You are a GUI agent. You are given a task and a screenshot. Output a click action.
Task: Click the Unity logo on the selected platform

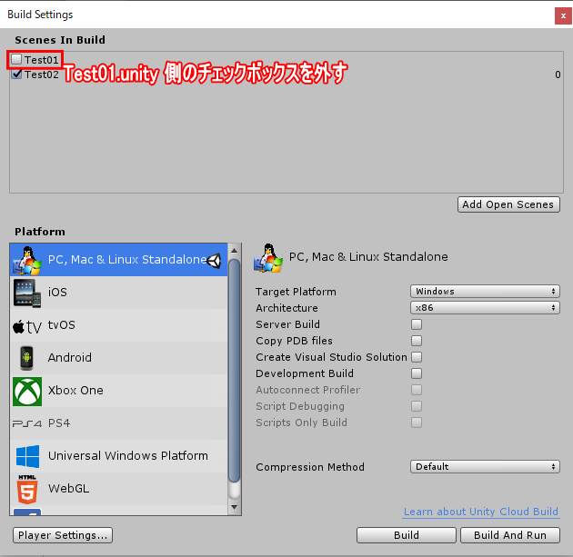pyautogui.click(x=214, y=261)
